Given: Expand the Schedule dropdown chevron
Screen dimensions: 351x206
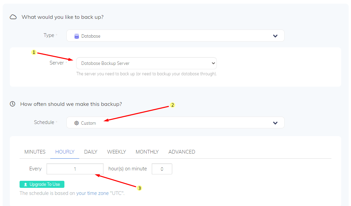Looking at the screenshot, I should 275,123.
